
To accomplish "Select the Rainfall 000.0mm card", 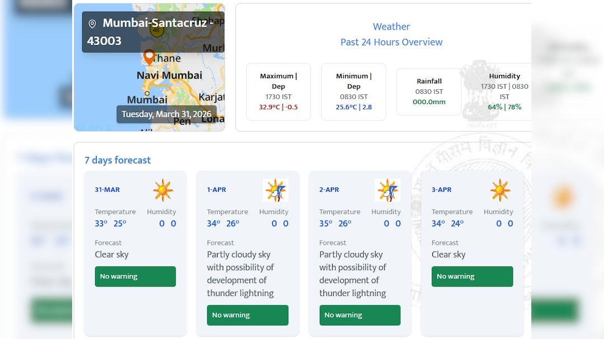I will 429,92.
